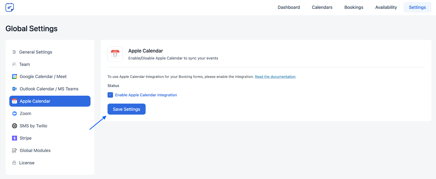The width and height of the screenshot is (436, 179).
Task: Uncheck Enable Apple Calendar Integration checkbox
Action: tap(110, 95)
